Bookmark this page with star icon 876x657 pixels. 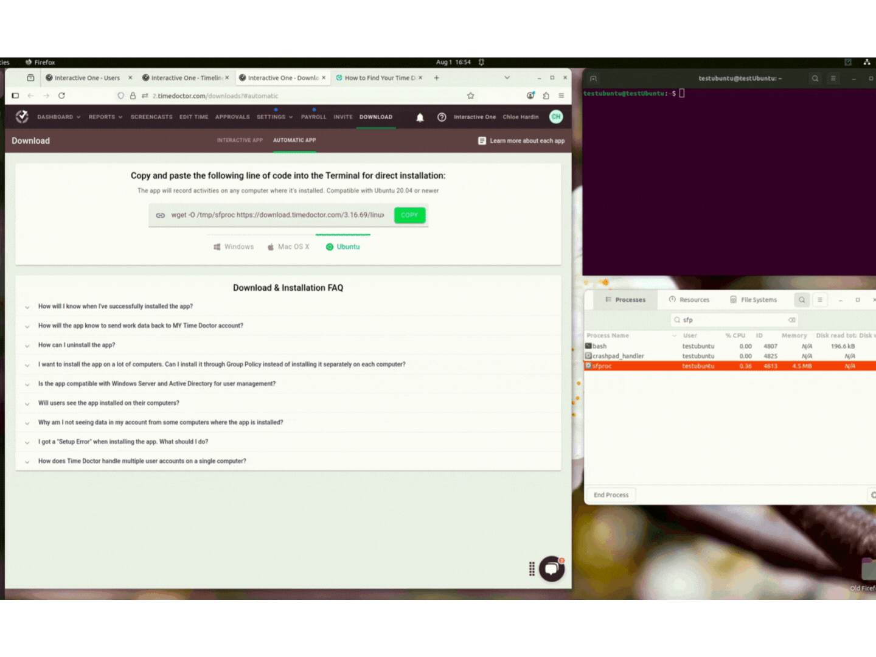tap(470, 96)
